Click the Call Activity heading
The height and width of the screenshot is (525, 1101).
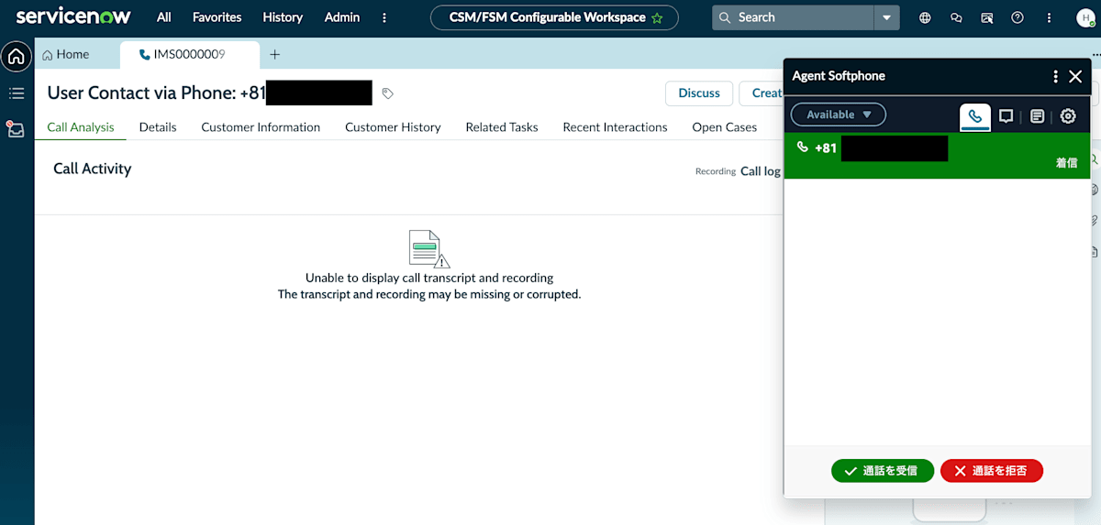pos(92,169)
